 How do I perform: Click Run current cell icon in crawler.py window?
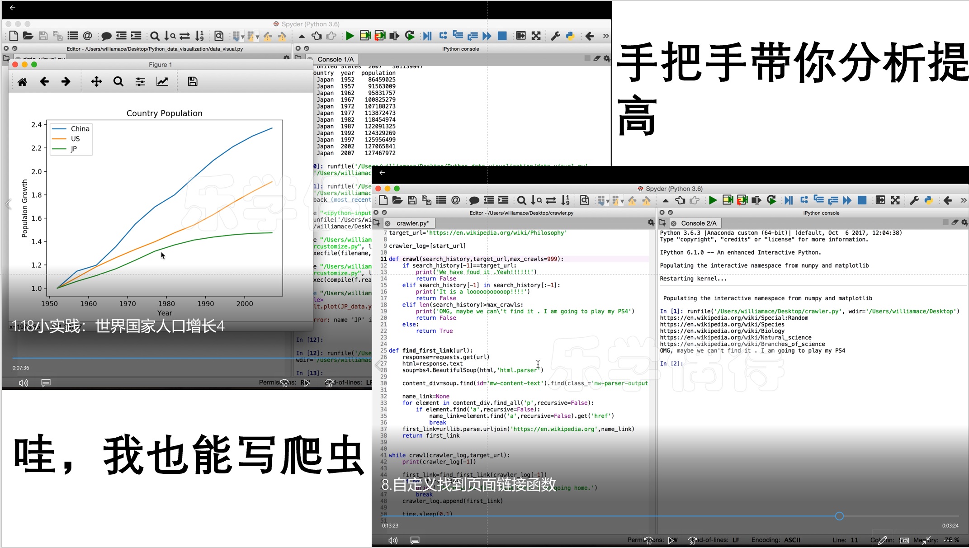coord(728,200)
